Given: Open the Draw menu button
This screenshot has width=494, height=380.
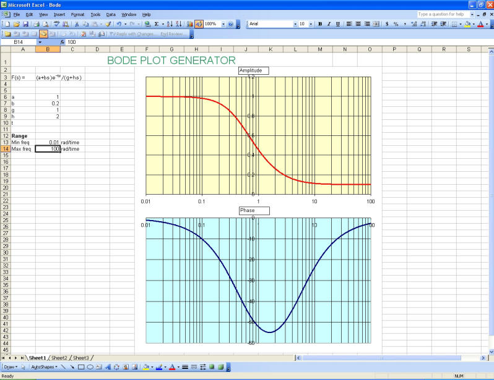Looking at the screenshot, I should (x=11, y=367).
